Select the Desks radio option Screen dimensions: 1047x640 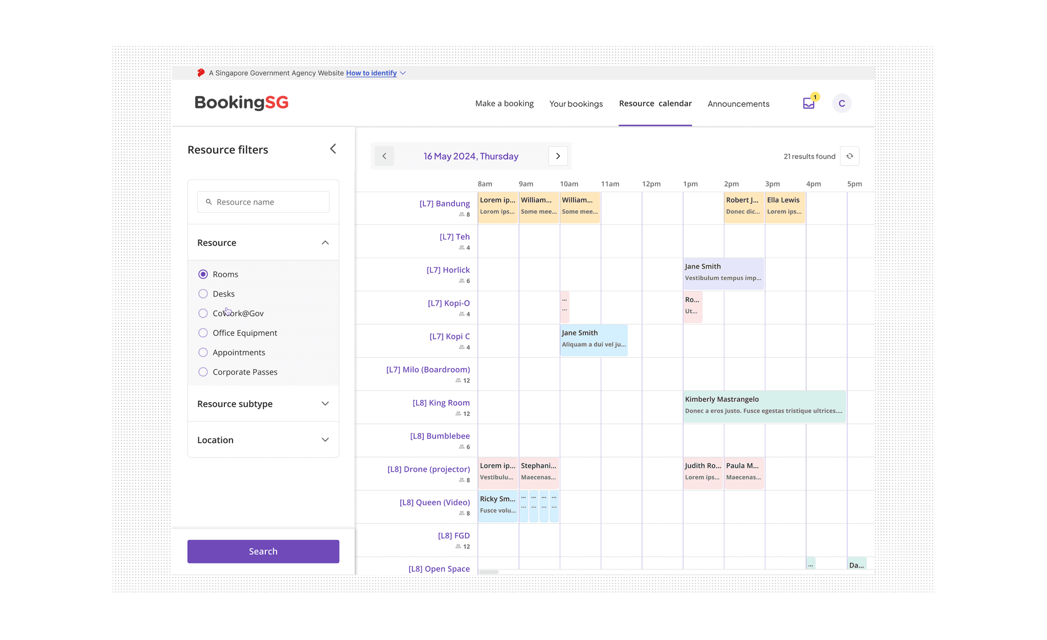pos(203,294)
